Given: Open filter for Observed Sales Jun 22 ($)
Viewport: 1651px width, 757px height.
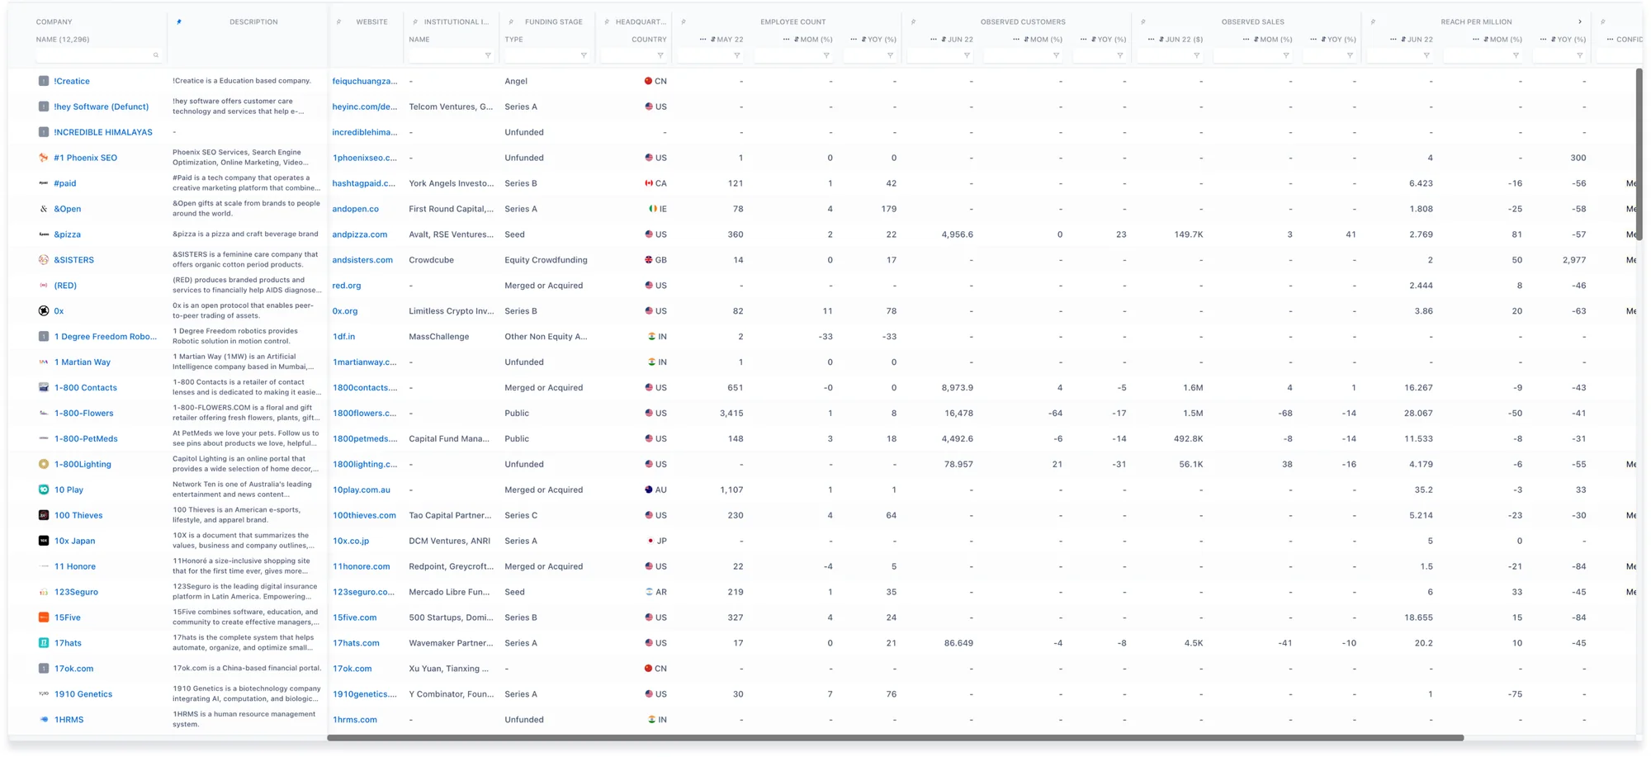Looking at the screenshot, I should tap(1197, 55).
